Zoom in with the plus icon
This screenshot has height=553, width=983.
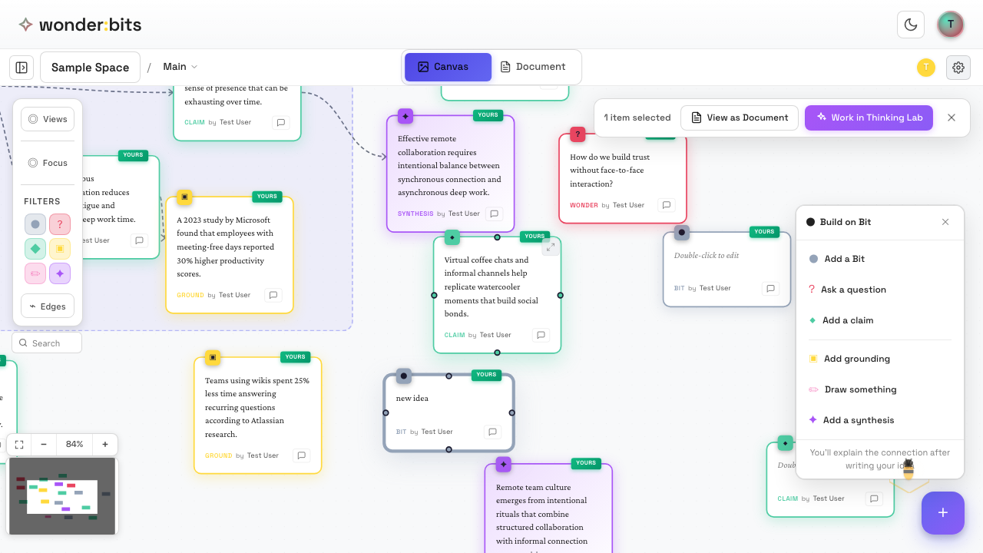click(104, 444)
